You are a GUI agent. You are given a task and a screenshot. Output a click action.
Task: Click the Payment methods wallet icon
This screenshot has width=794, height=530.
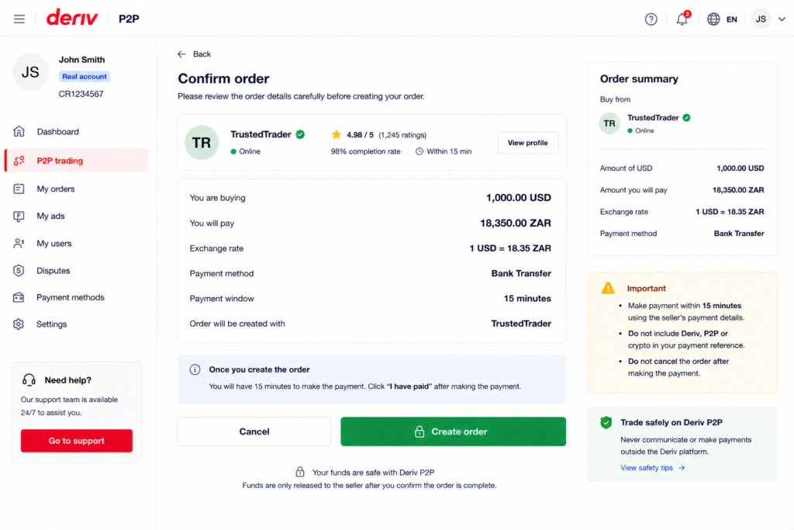click(19, 297)
